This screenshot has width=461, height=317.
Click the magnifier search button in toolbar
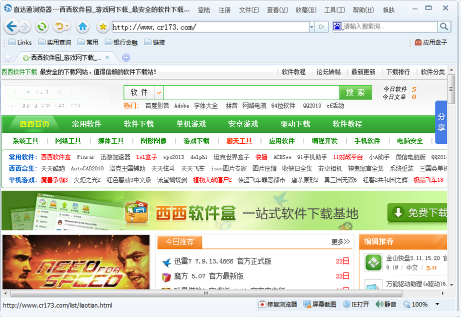click(444, 27)
